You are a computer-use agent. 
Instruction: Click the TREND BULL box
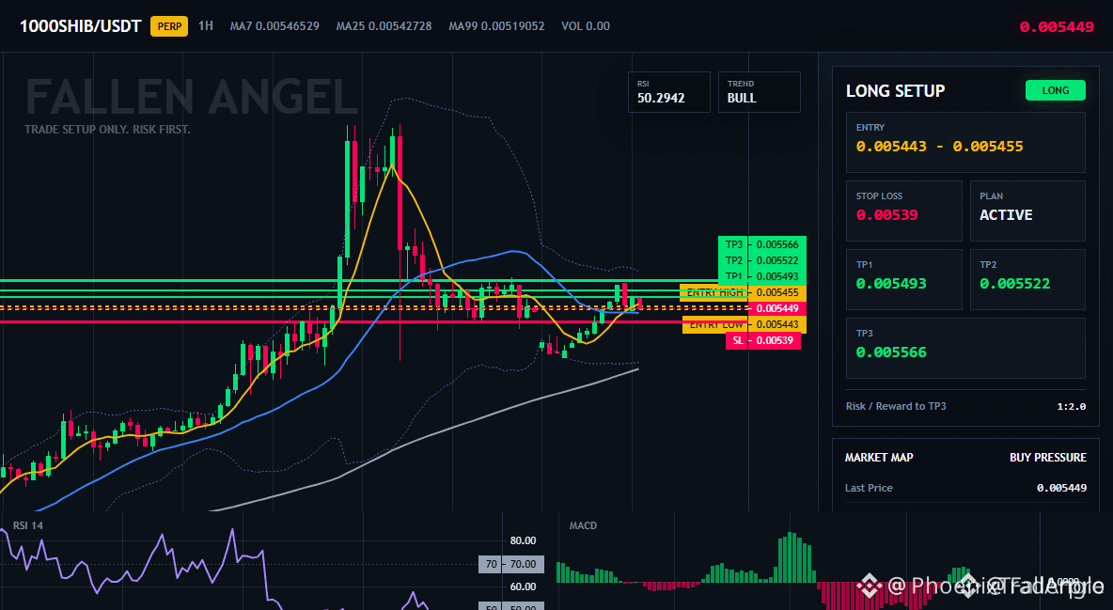[x=759, y=91]
